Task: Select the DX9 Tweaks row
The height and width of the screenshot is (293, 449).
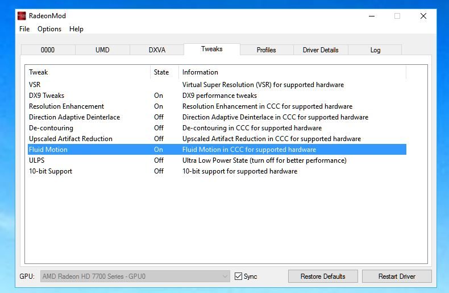Action: 217,96
